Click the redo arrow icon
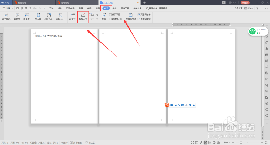This screenshot has width=270, height=145. click(x=40, y=8)
